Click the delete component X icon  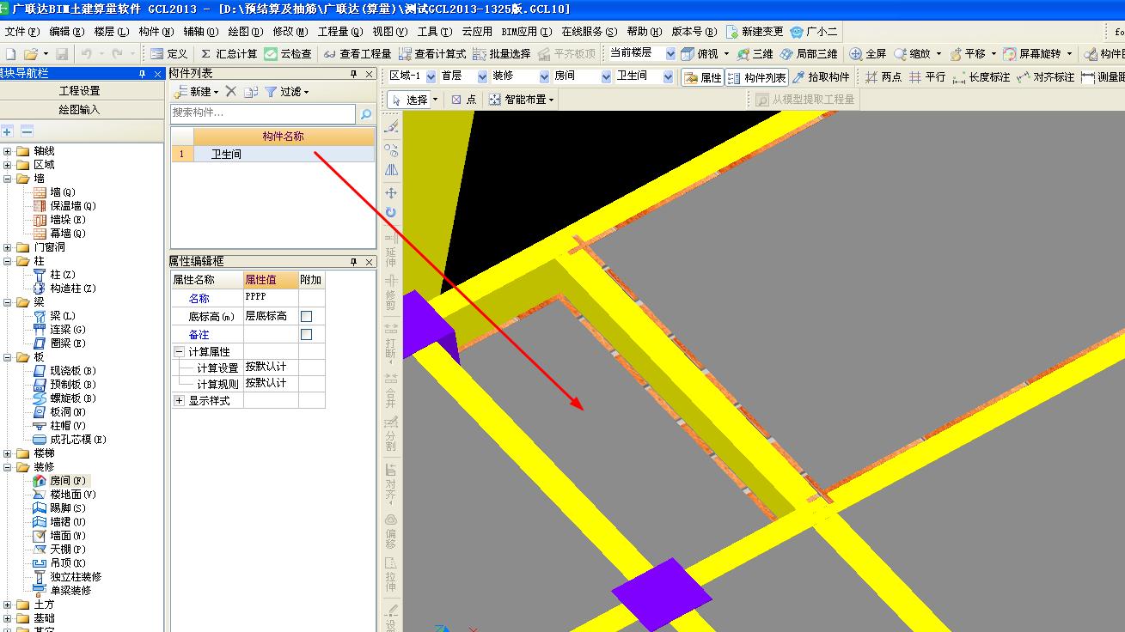(x=231, y=92)
